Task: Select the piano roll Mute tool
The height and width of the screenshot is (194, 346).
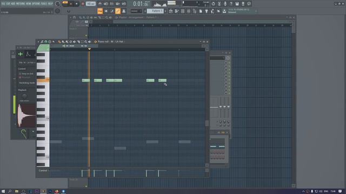Action: pyautogui.click(x=75, y=42)
